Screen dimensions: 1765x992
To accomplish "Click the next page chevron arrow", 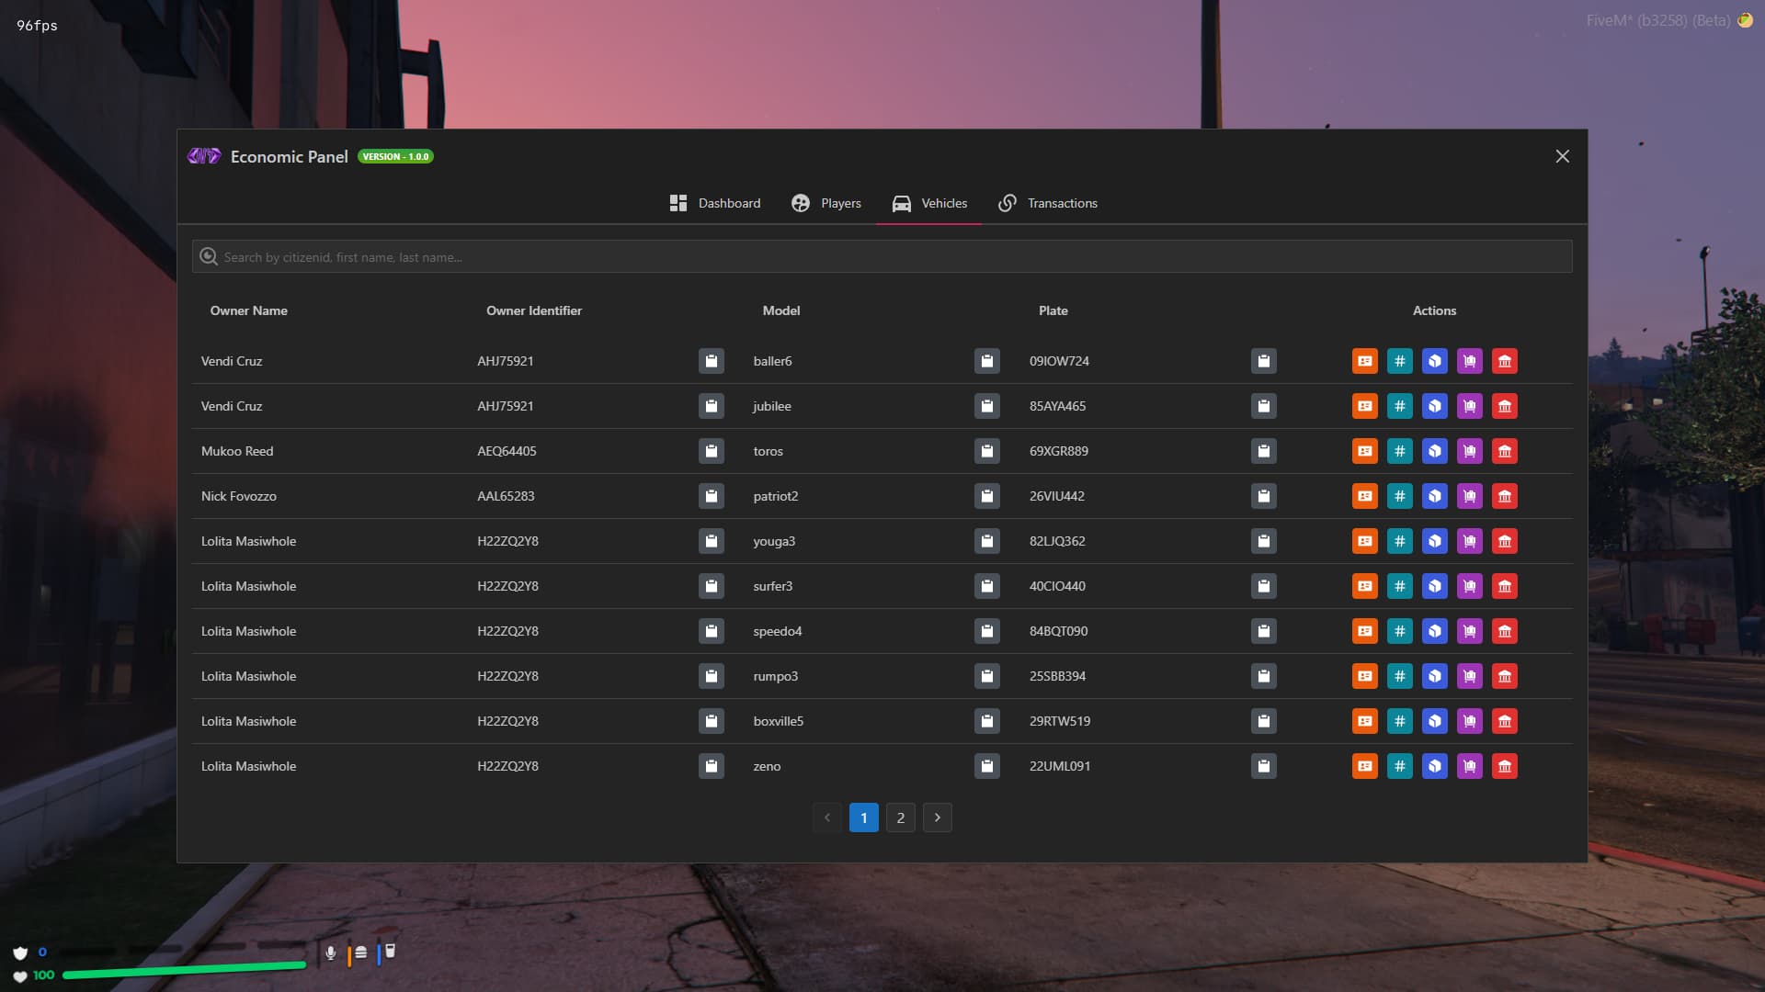I will (937, 817).
